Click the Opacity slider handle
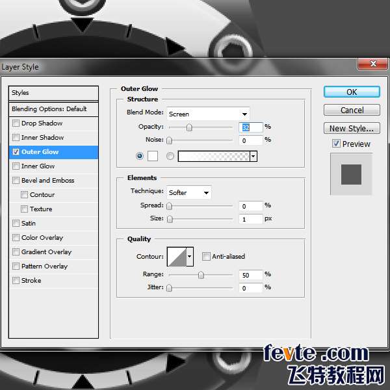The width and height of the screenshot is (390, 390). 189,127
